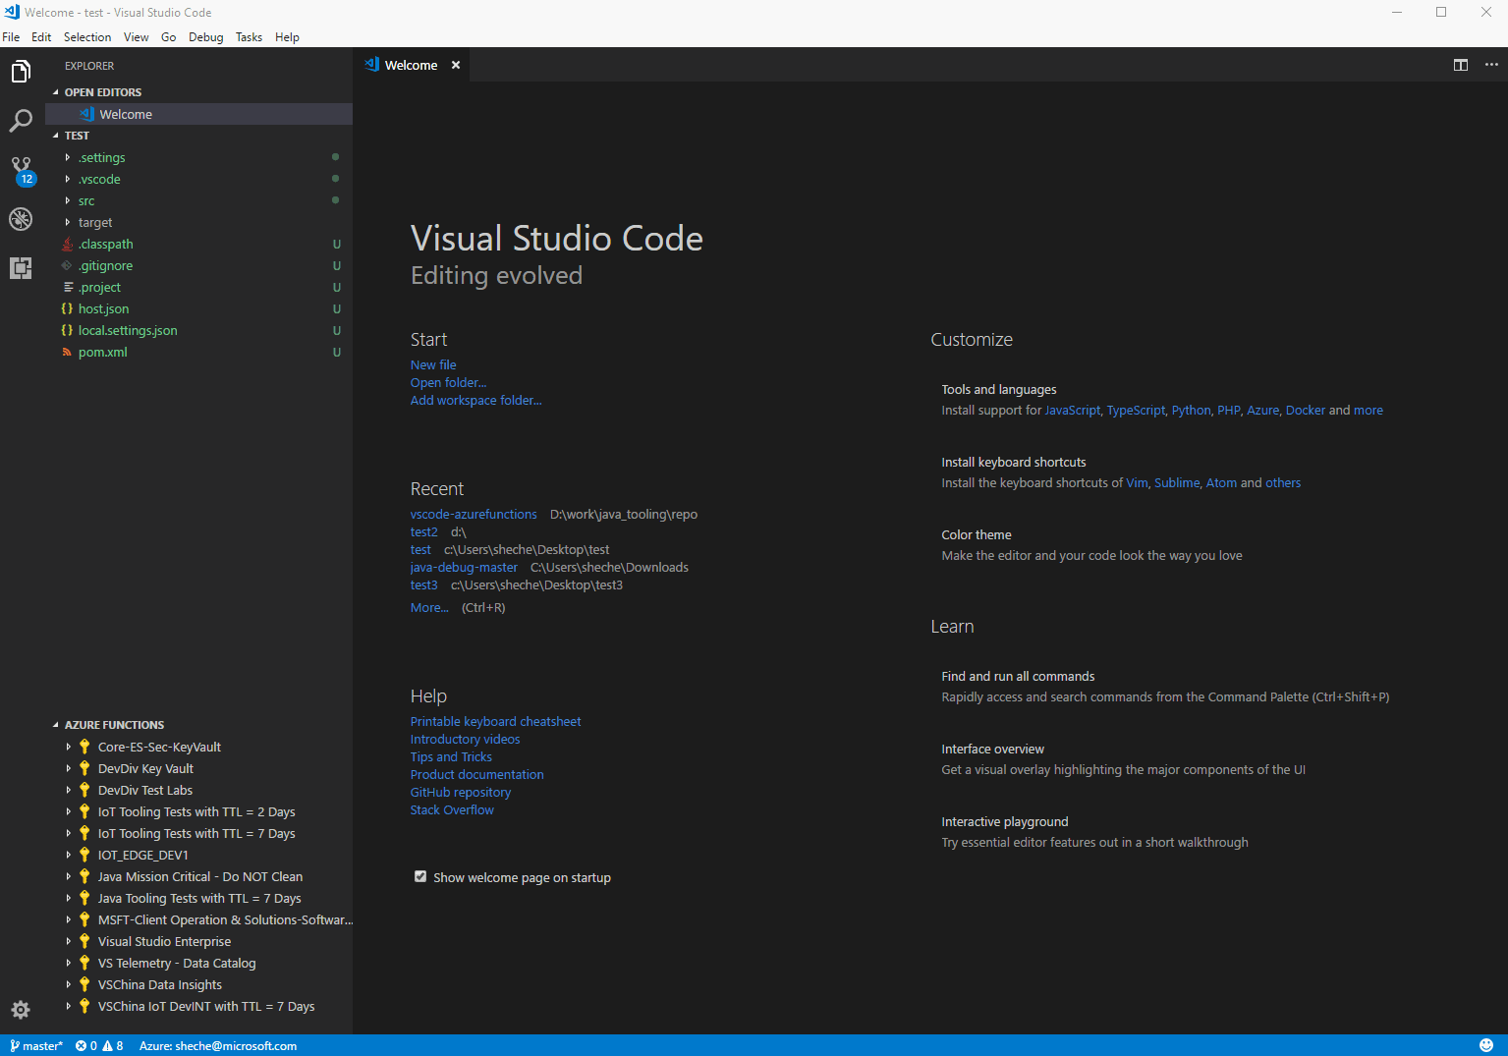This screenshot has height=1056, width=1508.
Task: Select Java Mission Critical - Do NOT Clean
Action: (x=200, y=876)
